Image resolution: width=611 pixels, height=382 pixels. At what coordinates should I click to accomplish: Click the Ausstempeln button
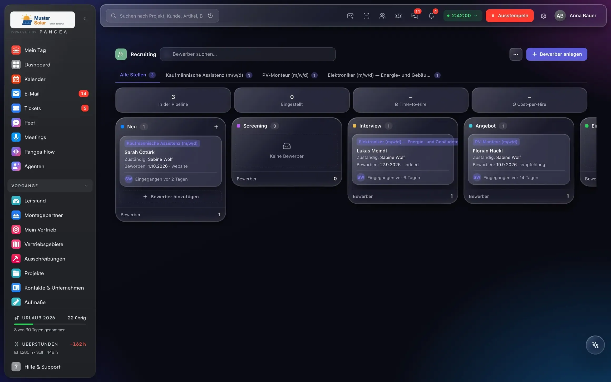510,16
